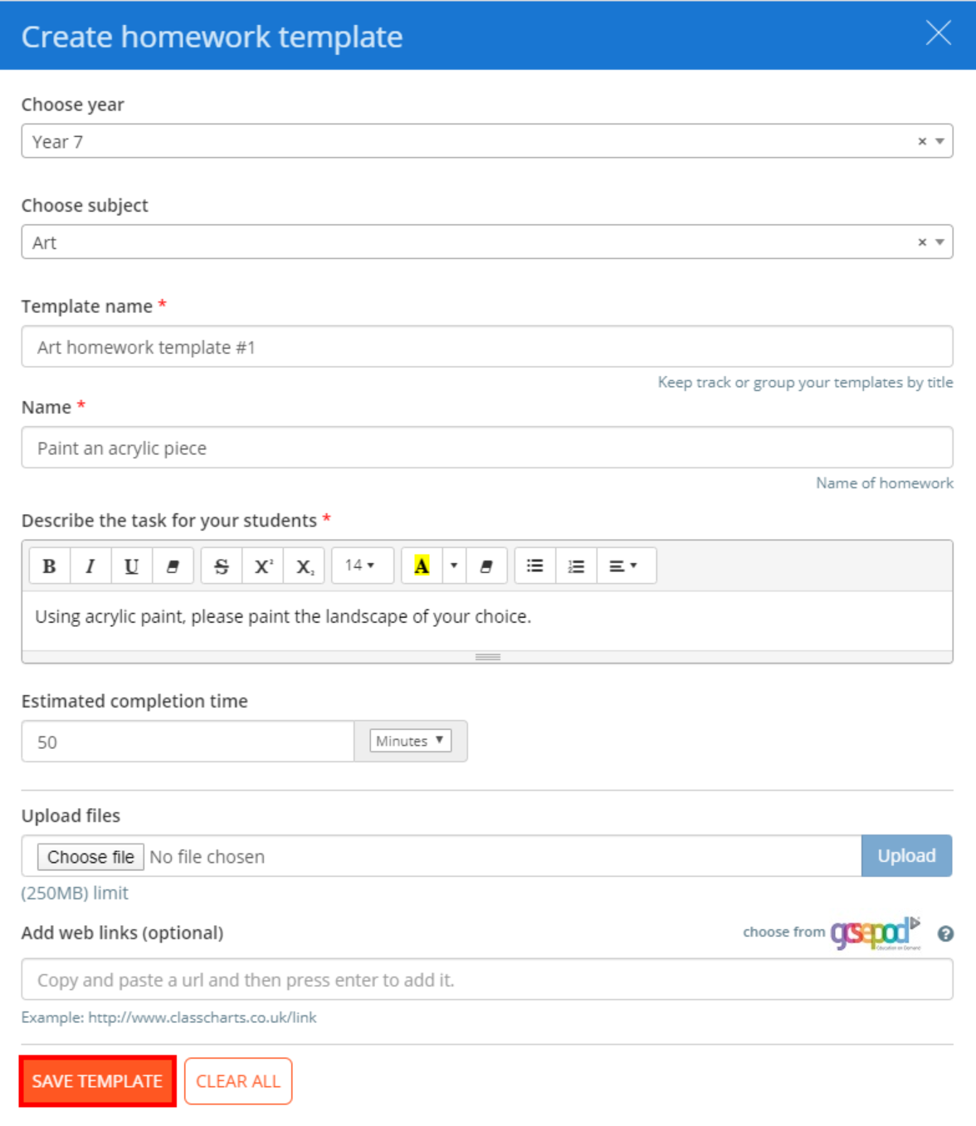Apply italic formatting in the task editor
This screenshot has height=1126, width=976.
[x=90, y=565]
